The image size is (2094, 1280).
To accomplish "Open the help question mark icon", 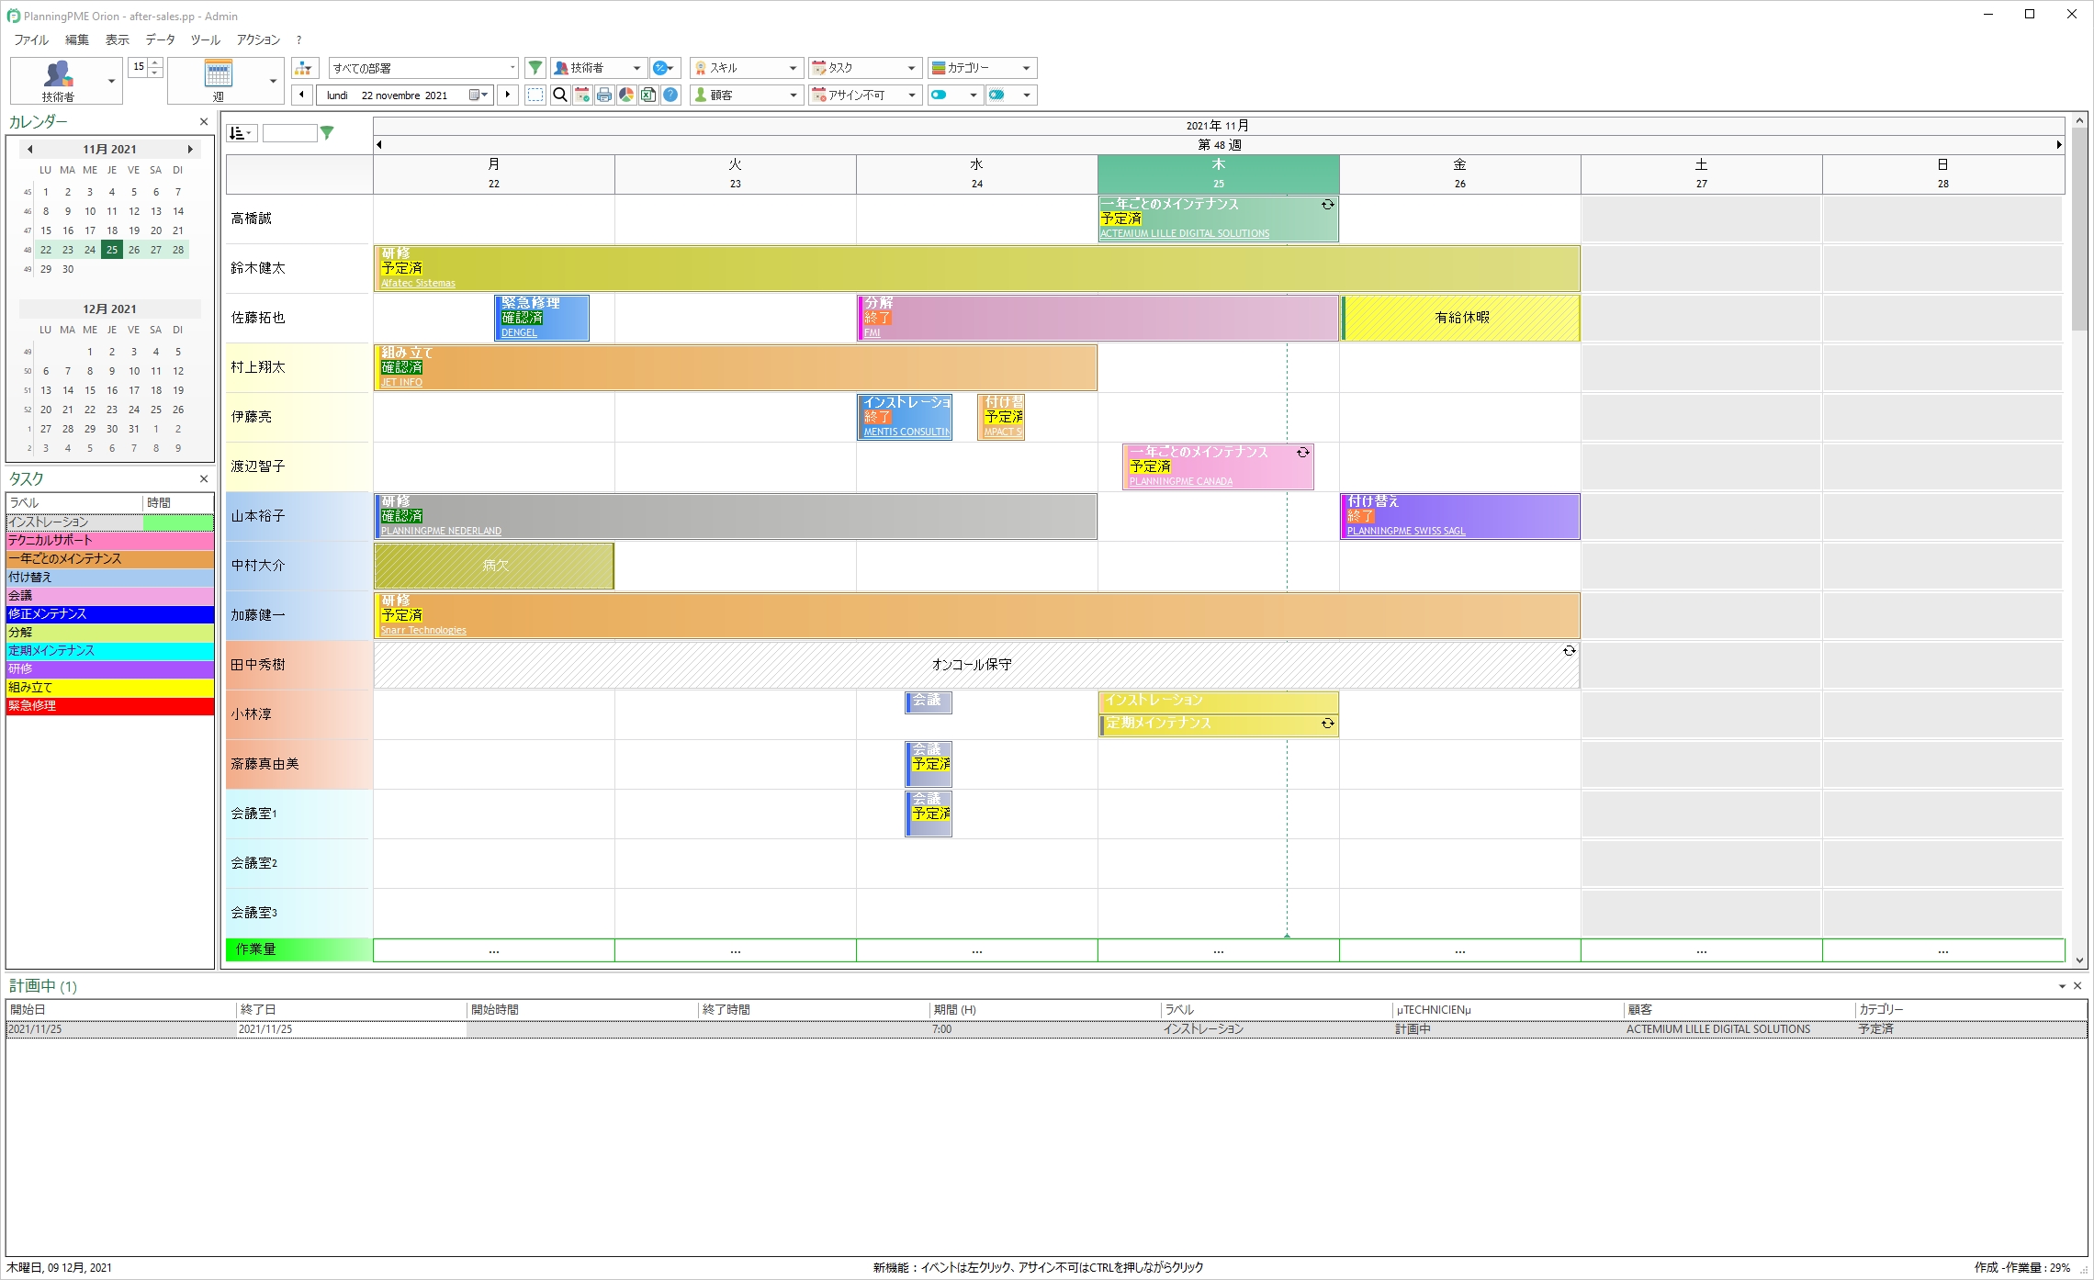I will coord(670,95).
